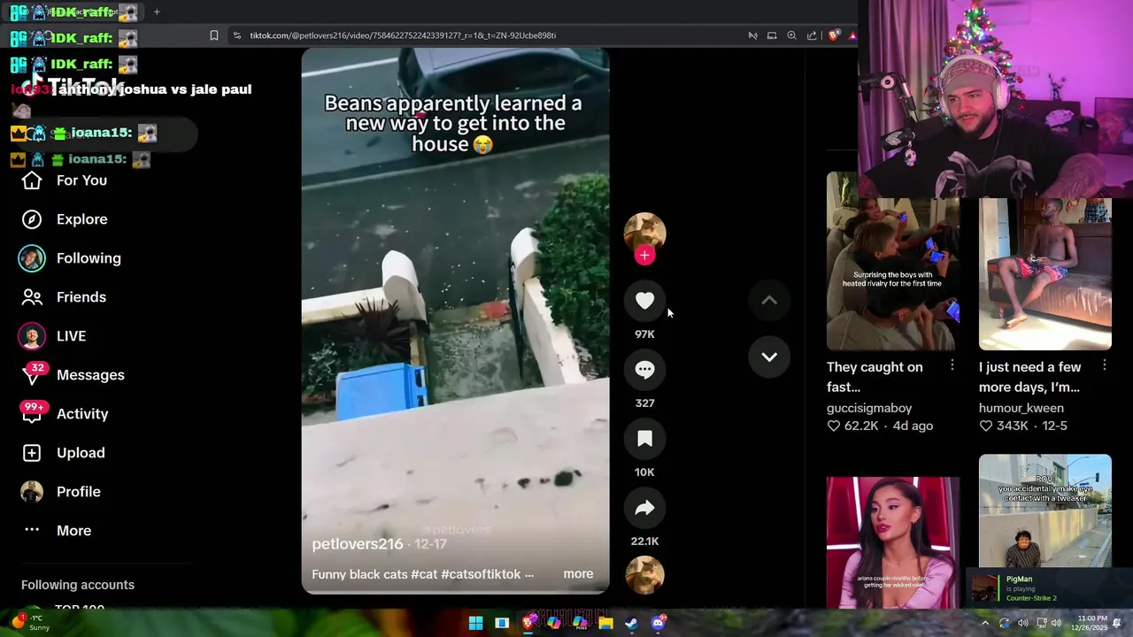Bookmark this page in browser toolbar
The height and width of the screenshot is (637, 1133).
tap(214, 35)
